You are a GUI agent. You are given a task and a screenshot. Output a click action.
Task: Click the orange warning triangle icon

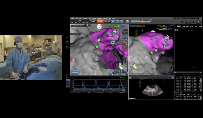(198, 22)
